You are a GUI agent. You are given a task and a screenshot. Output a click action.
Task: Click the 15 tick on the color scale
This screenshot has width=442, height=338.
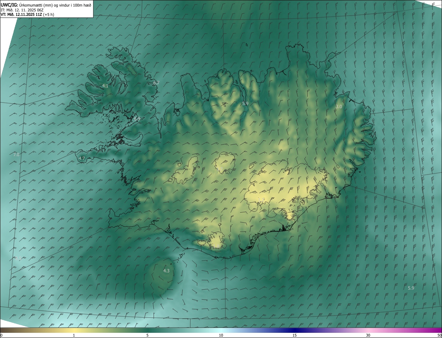pyautogui.click(x=295, y=335)
